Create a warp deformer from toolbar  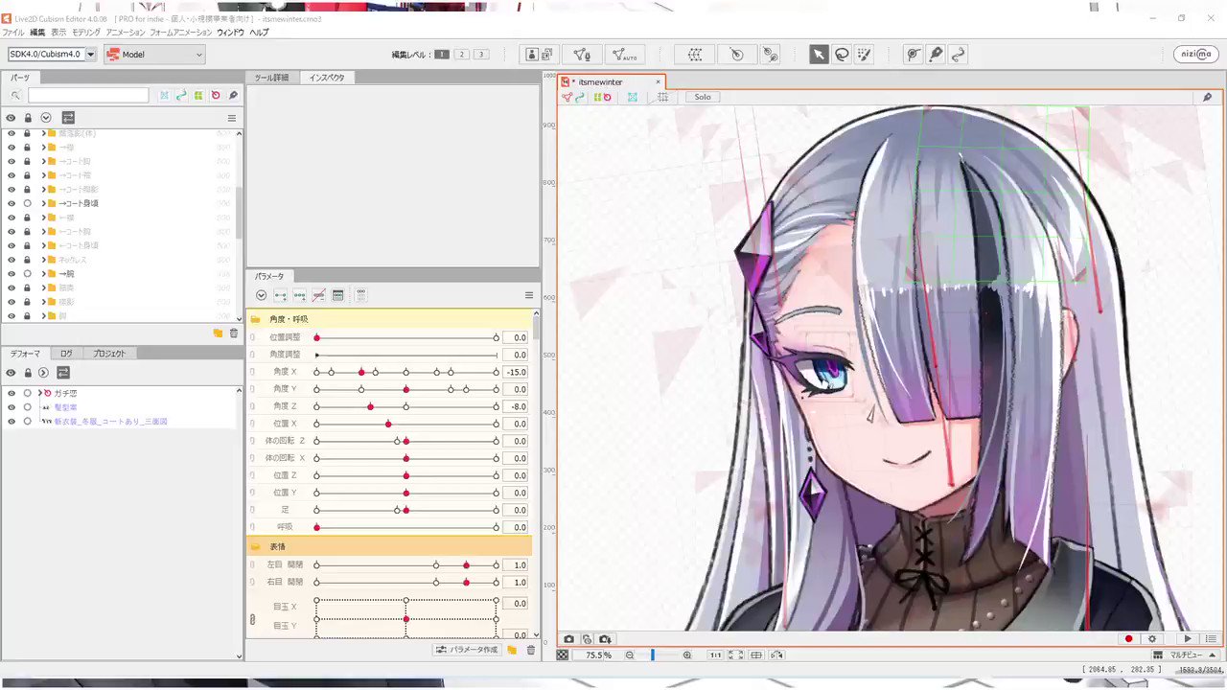(695, 55)
